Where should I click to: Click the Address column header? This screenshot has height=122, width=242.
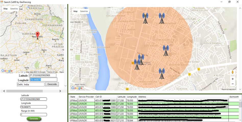pos(183,97)
